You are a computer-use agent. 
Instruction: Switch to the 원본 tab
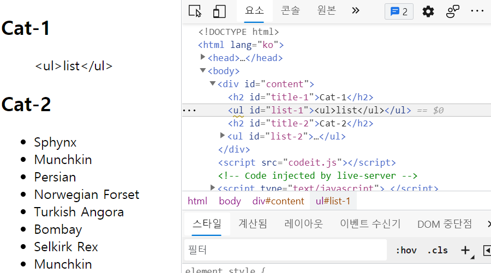click(x=326, y=11)
